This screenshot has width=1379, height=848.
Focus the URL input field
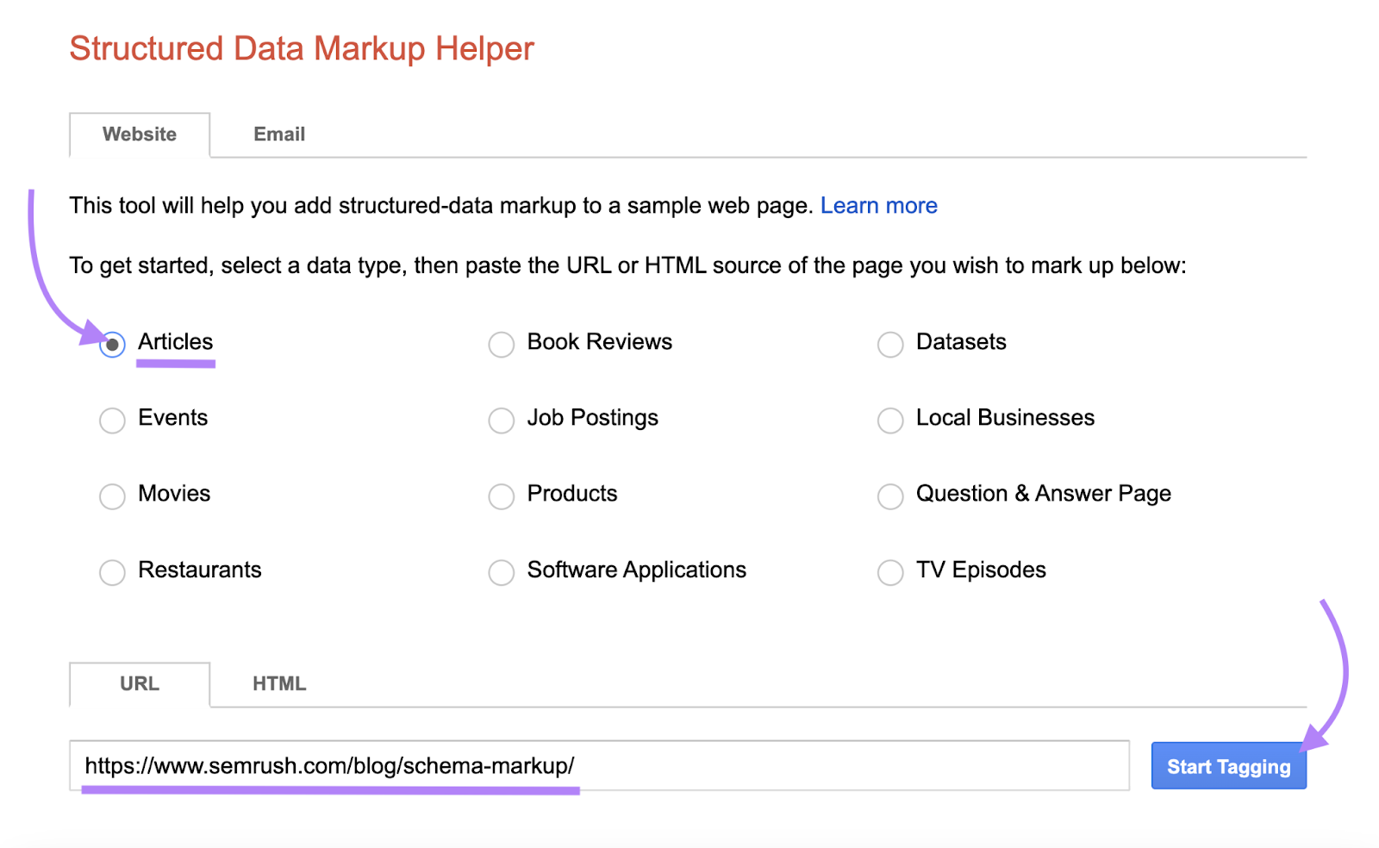pyautogui.click(x=600, y=766)
